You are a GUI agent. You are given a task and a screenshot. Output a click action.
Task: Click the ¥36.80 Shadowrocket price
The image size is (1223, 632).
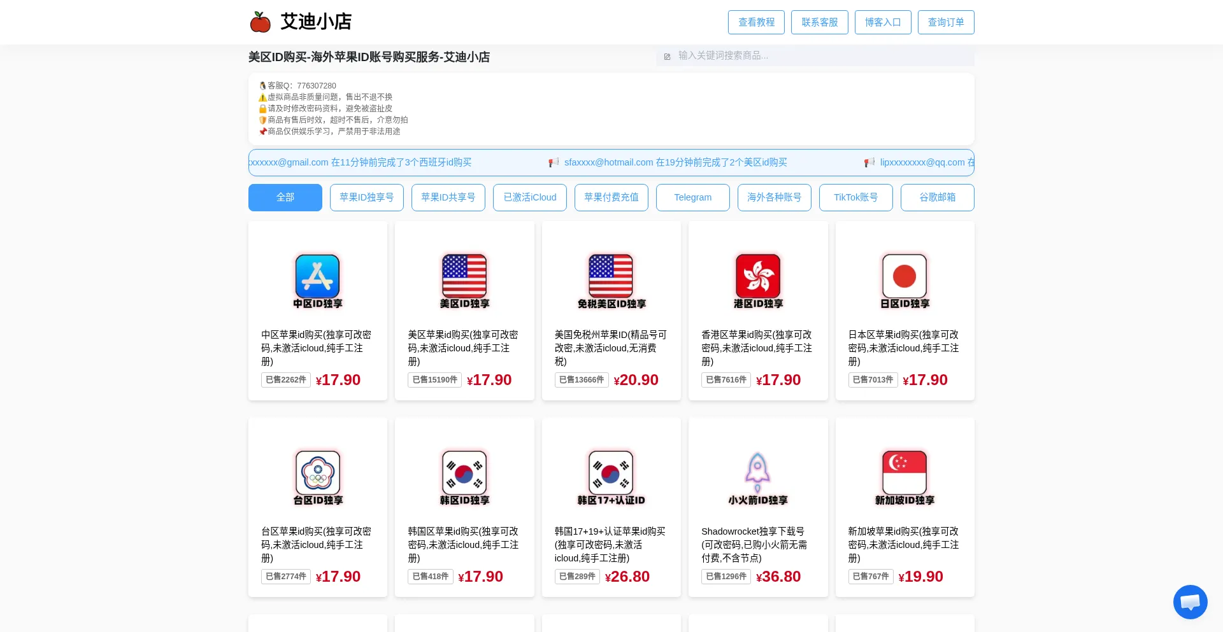[x=778, y=577]
